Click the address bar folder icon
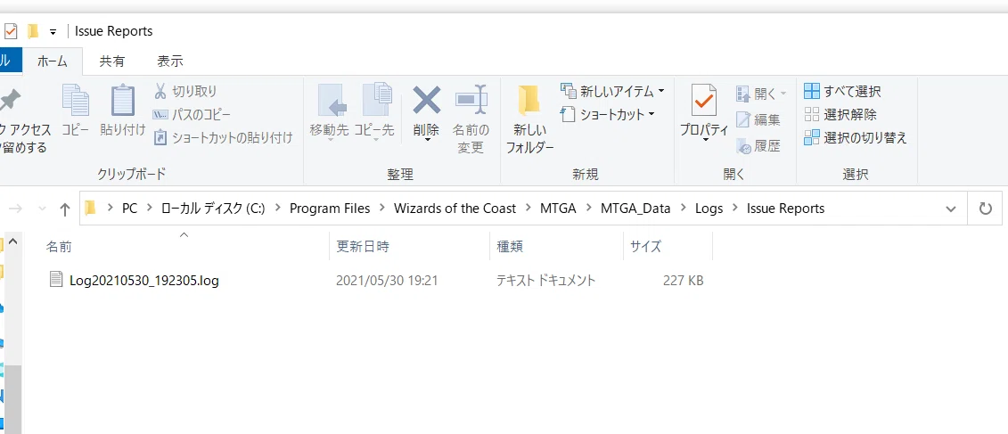Image resolution: width=1008 pixels, height=434 pixels. point(91,209)
